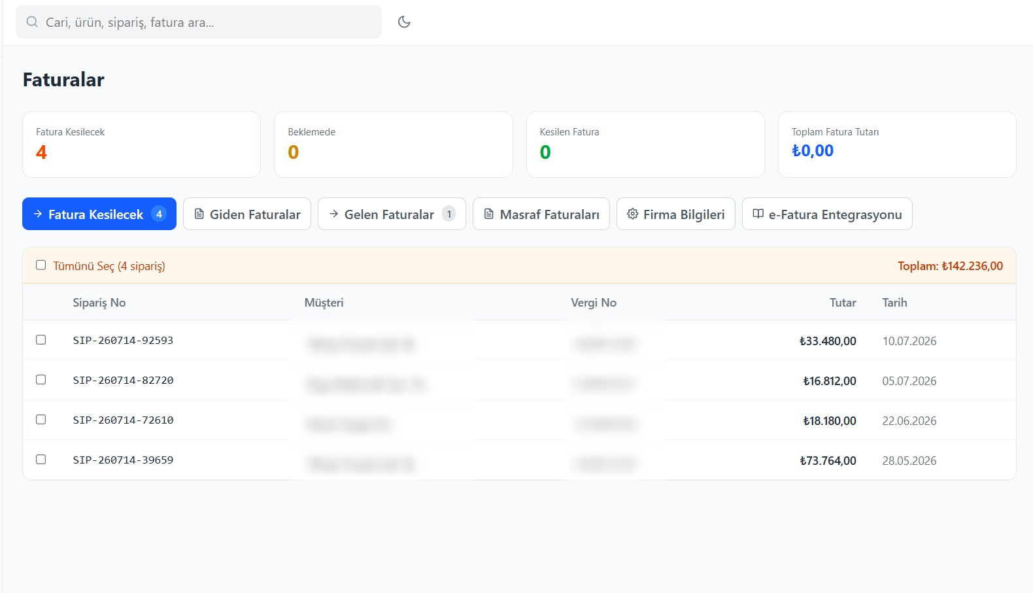Click the Fatura Kesilecek summary card
This screenshot has width=1033, height=593.
tap(142, 144)
